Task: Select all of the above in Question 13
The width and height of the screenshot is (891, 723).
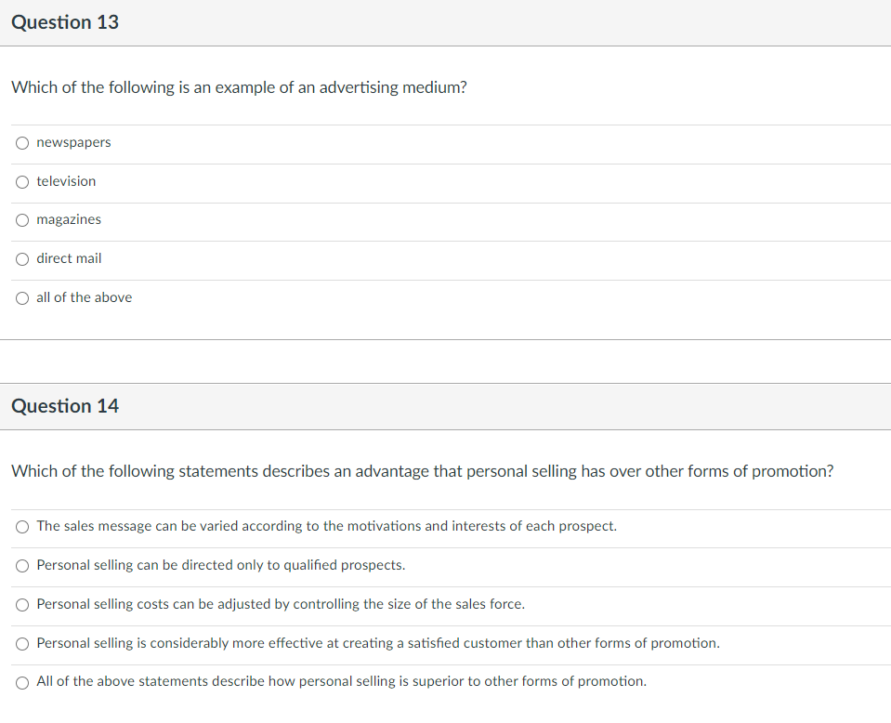Action: tap(22, 298)
